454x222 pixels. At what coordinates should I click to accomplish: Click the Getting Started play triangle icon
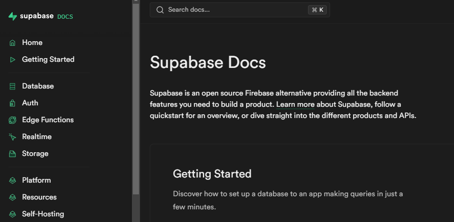[x=12, y=60]
